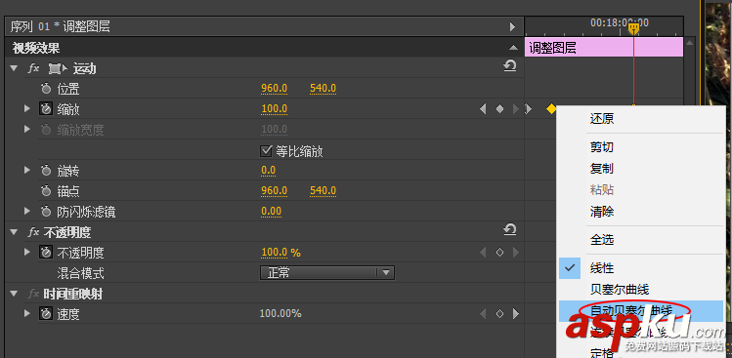Image resolution: width=732 pixels, height=358 pixels.
Task: Click the 锚点 X value 960.0
Action: [274, 191]
